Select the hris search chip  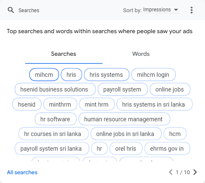point(71,75)
